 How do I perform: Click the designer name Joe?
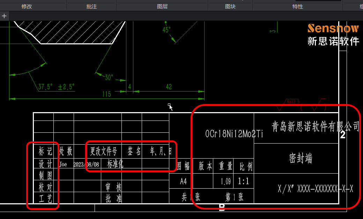(63, 164)
